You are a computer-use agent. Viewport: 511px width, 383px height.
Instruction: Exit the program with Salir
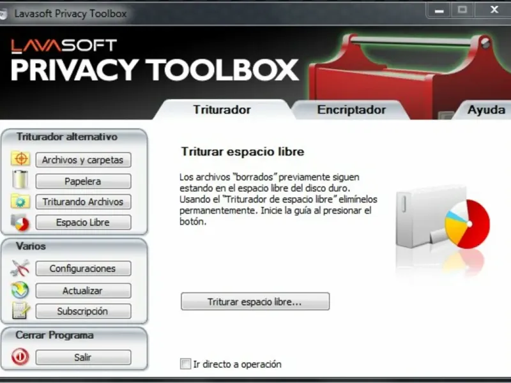83,357
